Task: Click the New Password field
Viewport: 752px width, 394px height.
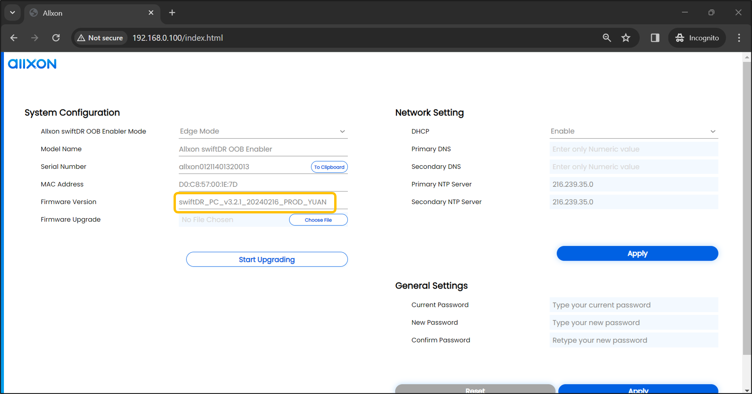Action: 634,322
